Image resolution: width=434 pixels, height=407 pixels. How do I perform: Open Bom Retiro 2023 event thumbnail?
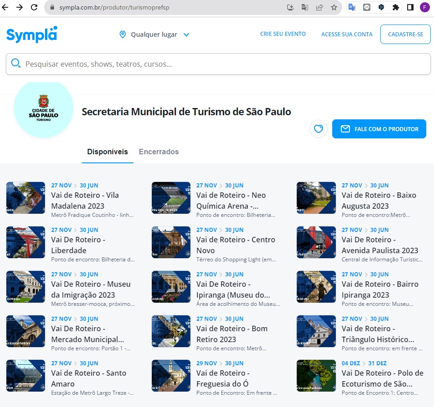pyautogui.click(x=171, y=331)
